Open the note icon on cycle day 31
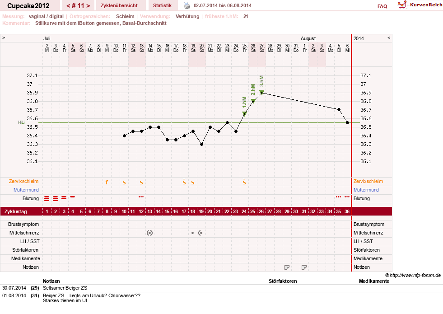This screenshot has height=314, width=443. point(304,267)
